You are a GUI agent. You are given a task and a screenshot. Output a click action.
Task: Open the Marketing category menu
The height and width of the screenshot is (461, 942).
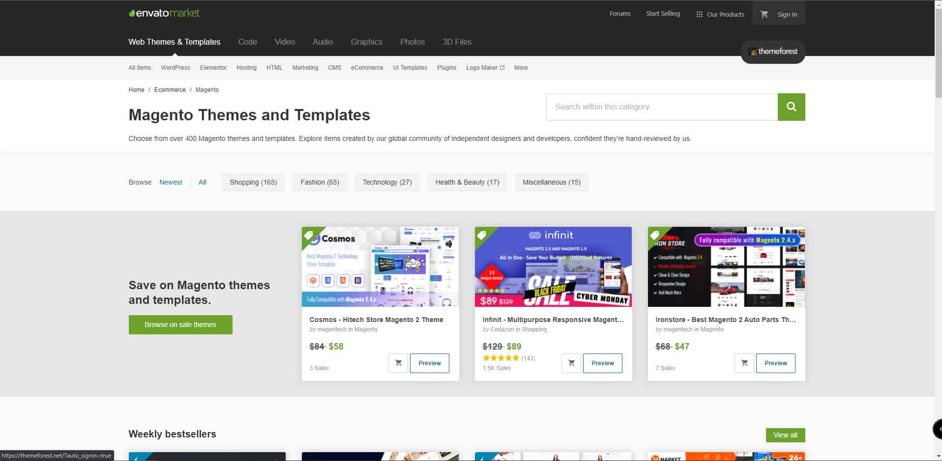tap(305, 68)
